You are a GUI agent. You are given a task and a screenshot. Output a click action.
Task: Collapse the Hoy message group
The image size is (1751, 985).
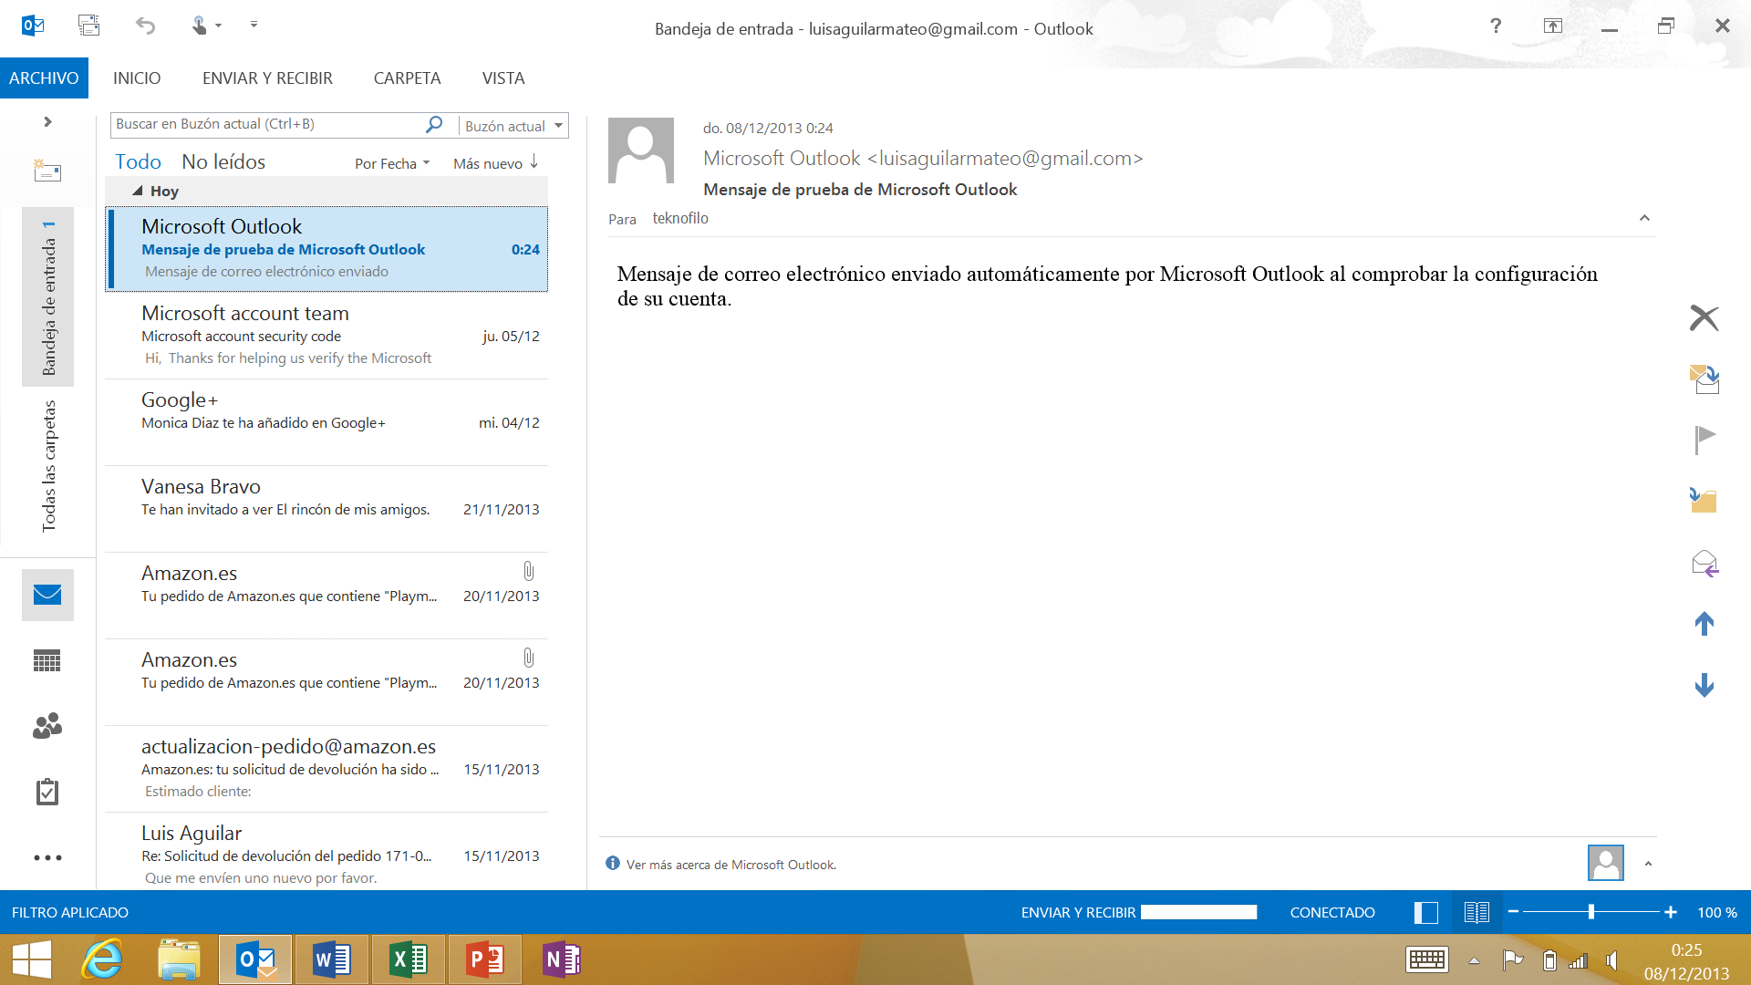[138, 192]
